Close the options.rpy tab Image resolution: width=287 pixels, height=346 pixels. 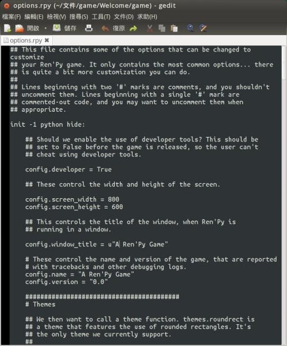click(x=46, y=40)
